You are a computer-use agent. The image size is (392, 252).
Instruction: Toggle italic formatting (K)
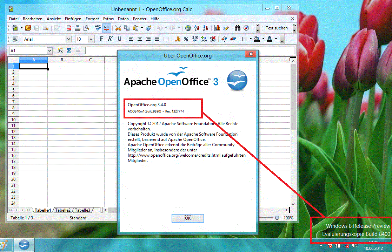pos(110,39)
